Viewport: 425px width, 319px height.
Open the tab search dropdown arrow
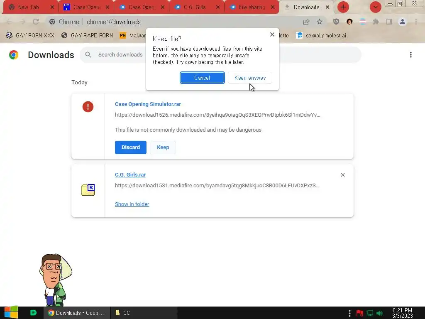(375, 7)
